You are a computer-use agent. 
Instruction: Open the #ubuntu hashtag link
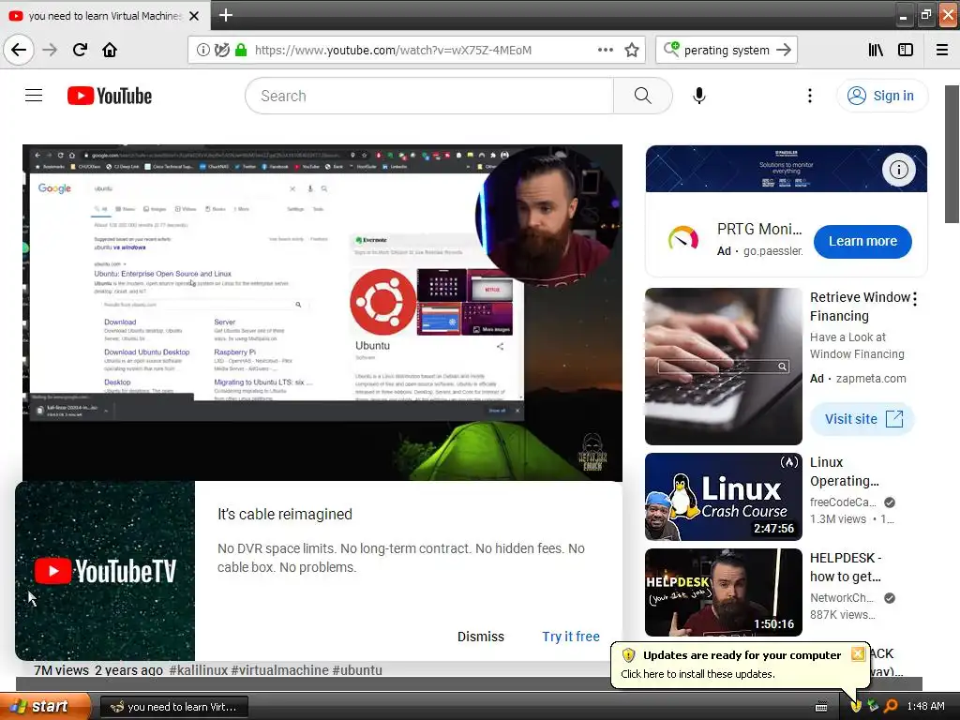[x=357, y=669]
